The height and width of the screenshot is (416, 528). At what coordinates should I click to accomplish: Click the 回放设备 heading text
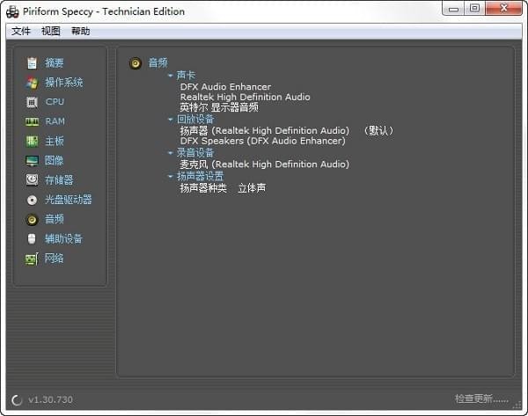pos(195,119)
